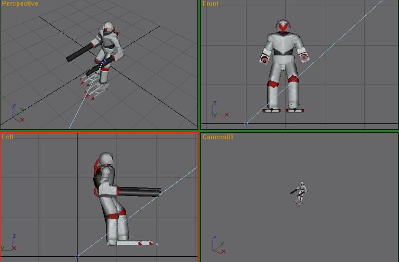Image resolution: width=399 pixels, height=262 pixels.
Task: Open the Perspective viewport label menu
Action: 20,3
